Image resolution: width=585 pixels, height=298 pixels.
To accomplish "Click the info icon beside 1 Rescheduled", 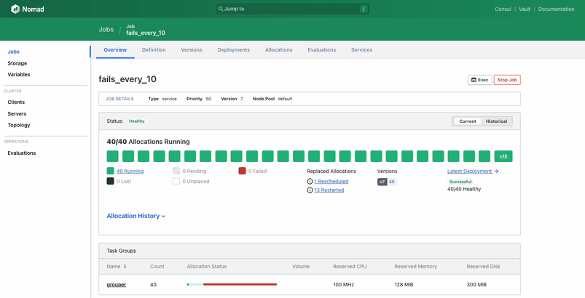I will [x=310, y=182].
